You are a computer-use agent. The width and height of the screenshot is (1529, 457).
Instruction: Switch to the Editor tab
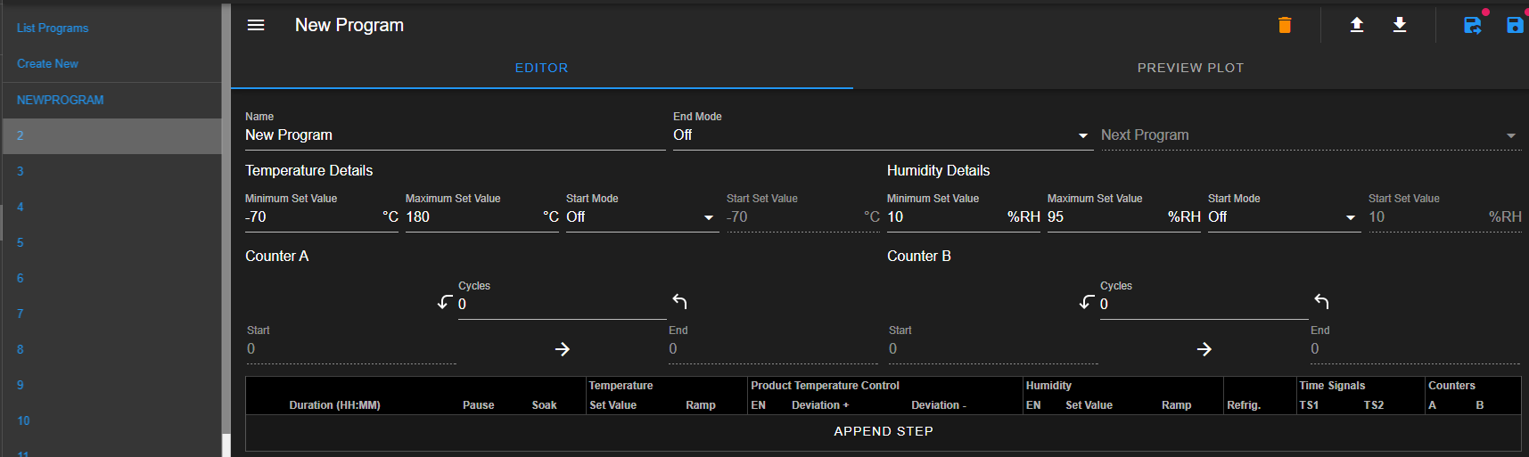click(x=541, y=68)
